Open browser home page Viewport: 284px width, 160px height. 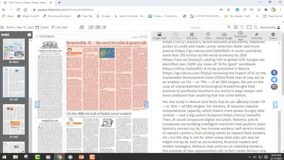pyautogui.click(x=25, y=10)
